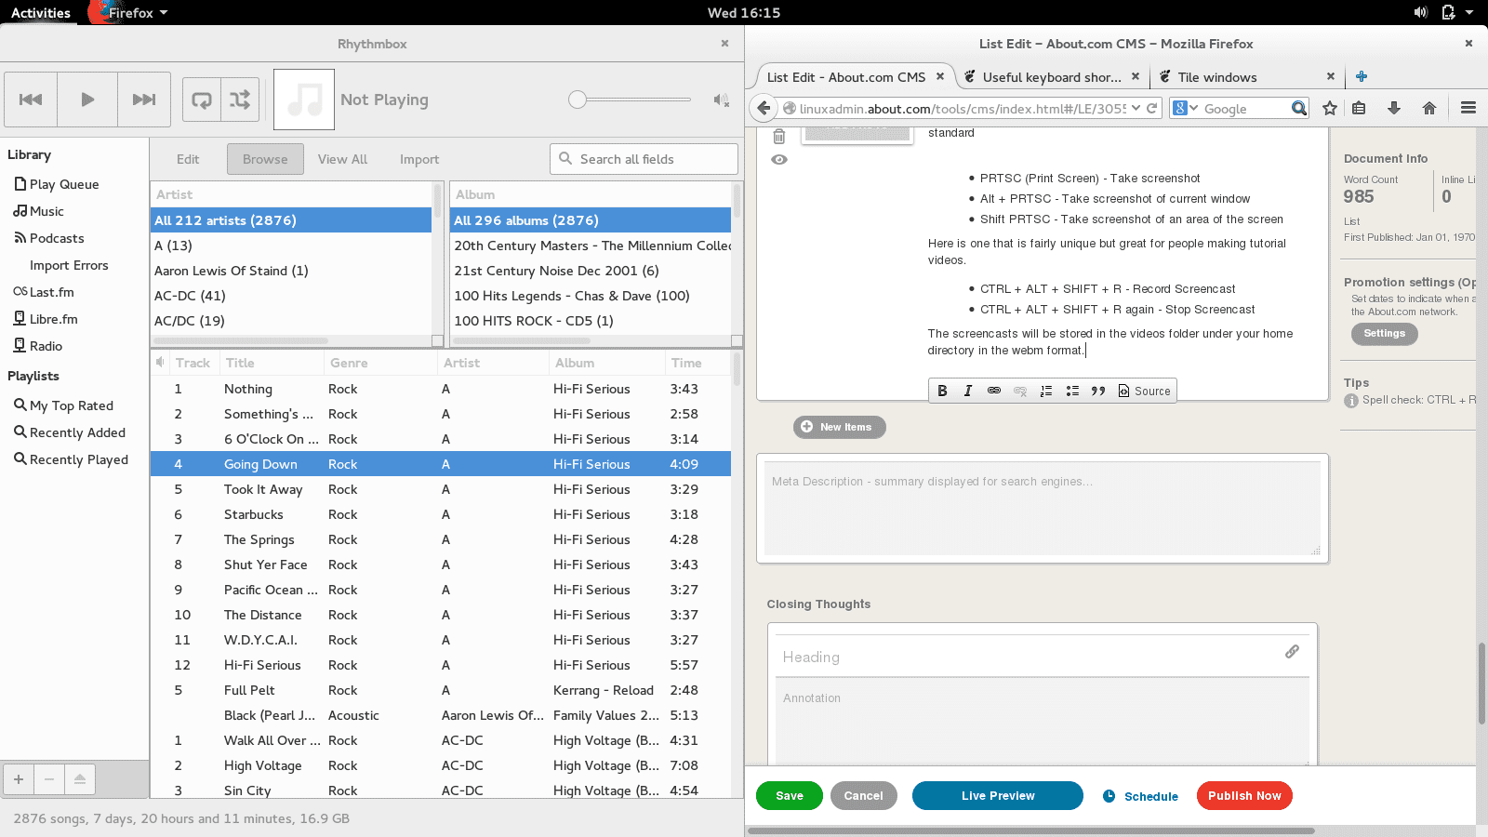Viewport: 1488px width, 837px height.
Task: Click Activities in the top bar
Action: [x=40, y=13]
